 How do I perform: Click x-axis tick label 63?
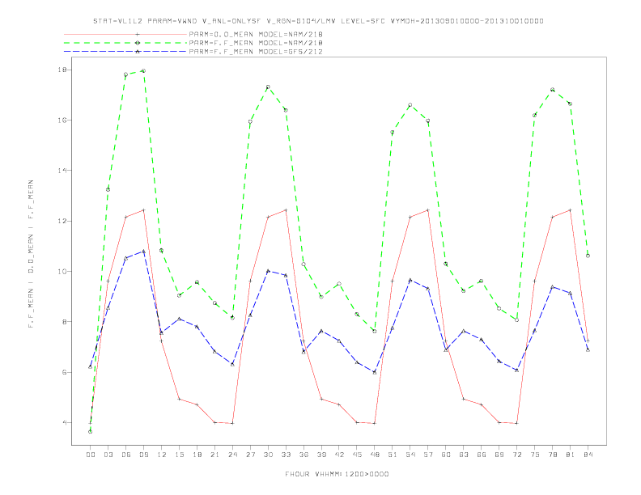464,455
